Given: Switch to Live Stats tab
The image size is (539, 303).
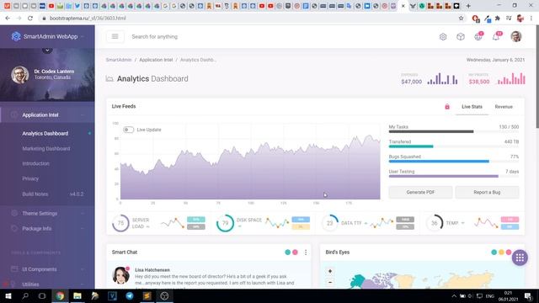Looking at the screenshot, I should [x=472, y=107].
